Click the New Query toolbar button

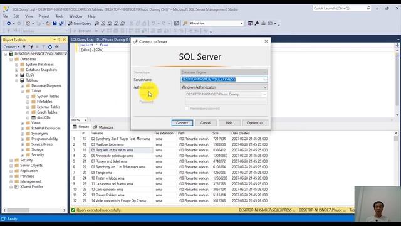80,23
